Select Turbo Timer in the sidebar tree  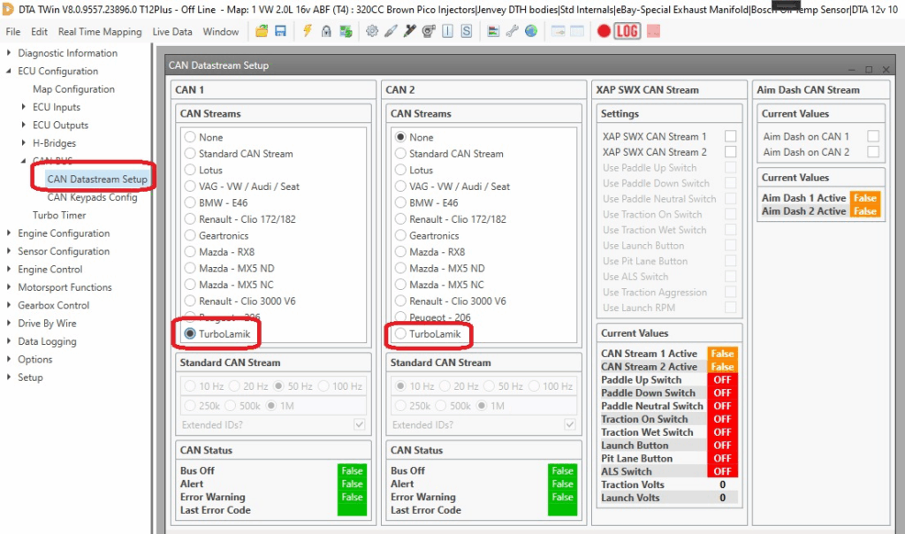pos(59,215)
